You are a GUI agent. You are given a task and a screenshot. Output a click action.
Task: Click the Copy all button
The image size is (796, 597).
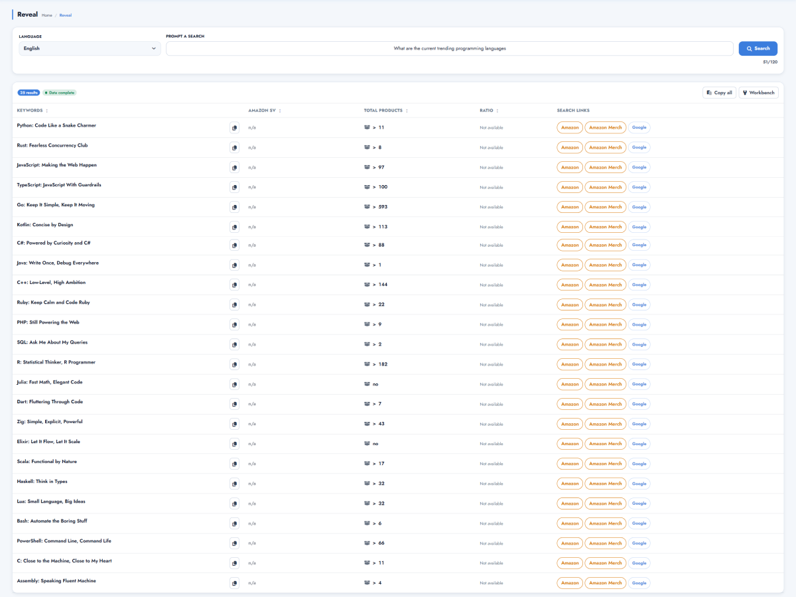click(720, 93)
